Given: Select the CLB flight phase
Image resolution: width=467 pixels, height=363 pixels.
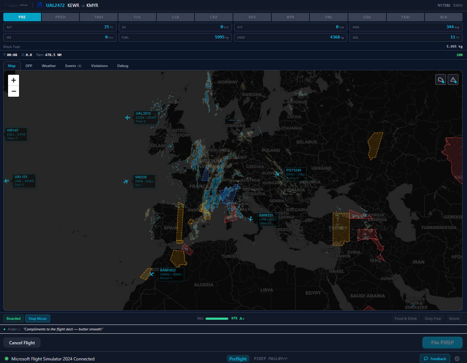Looking at the screenshot, I should point(175,17).
